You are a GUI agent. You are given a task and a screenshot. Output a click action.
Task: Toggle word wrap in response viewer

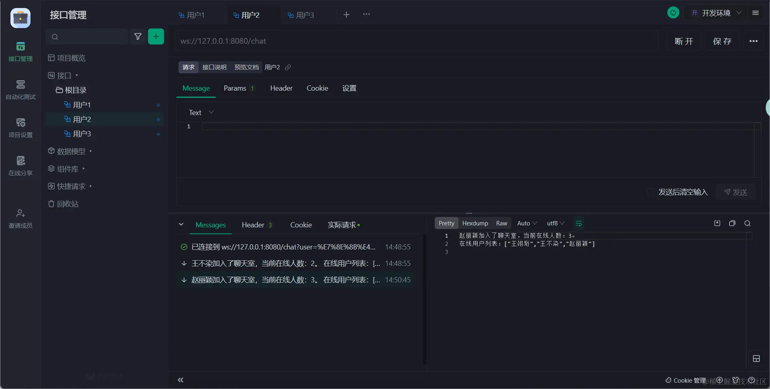tap(579, 223)
